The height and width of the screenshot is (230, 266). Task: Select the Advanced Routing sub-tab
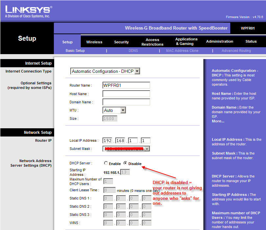click(236, 51)
